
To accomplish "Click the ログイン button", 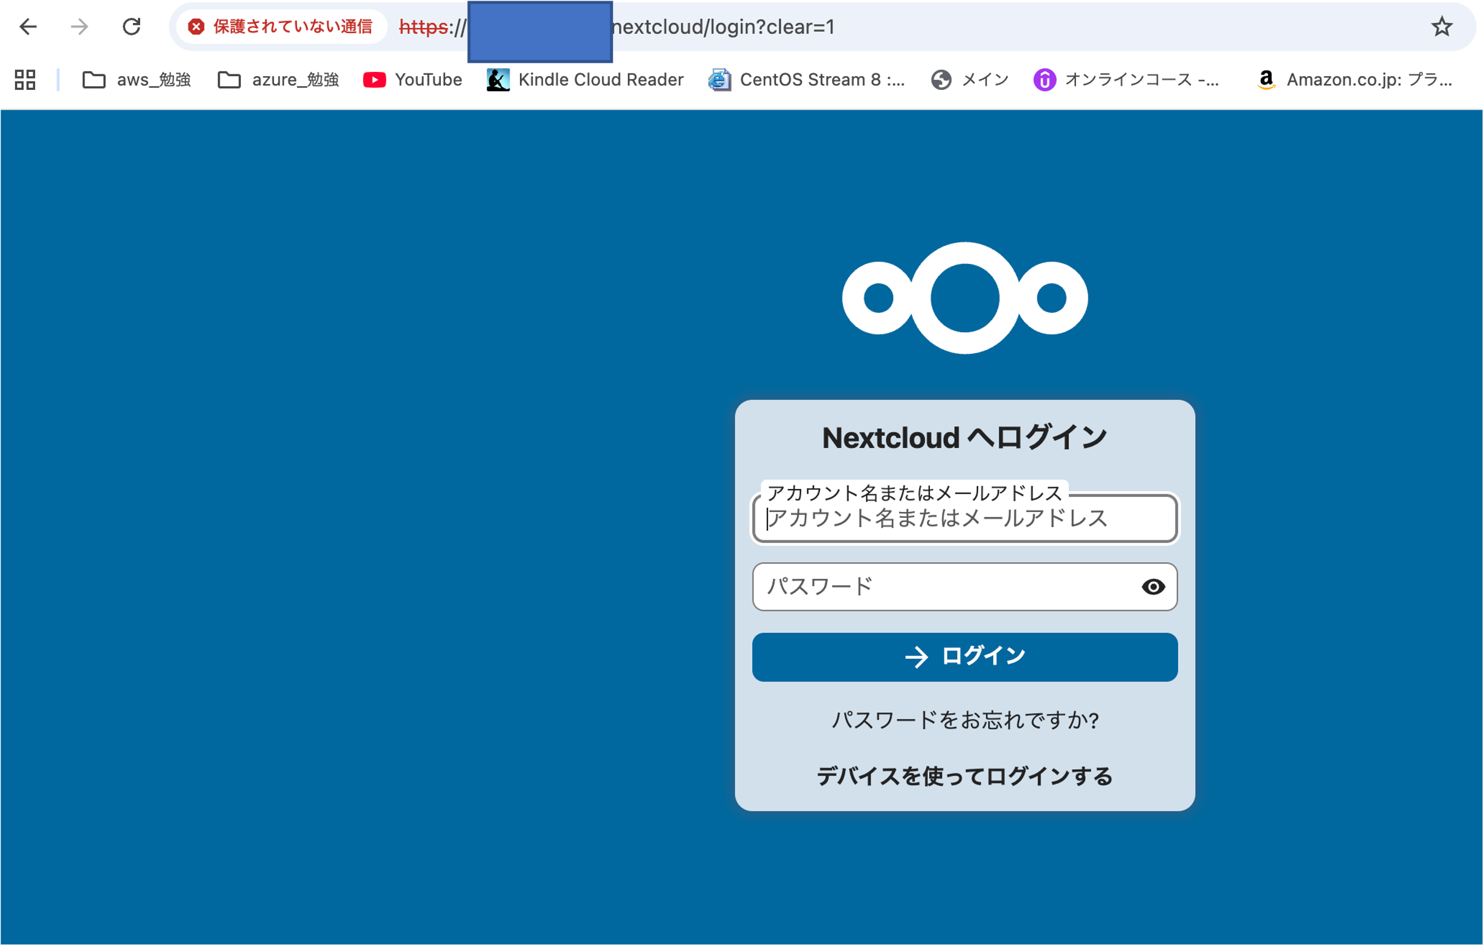I will tap(964, 657).
